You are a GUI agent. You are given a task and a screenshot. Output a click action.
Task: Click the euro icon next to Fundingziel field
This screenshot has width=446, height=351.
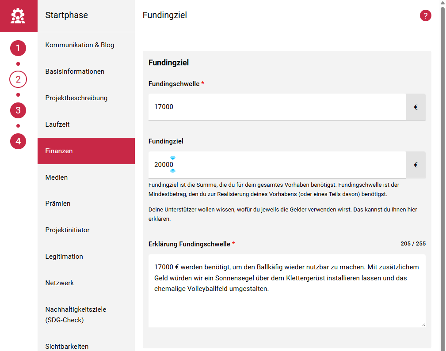[x=416, y=165]
